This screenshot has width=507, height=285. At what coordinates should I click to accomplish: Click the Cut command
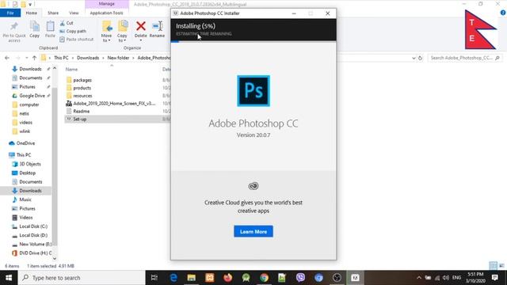tap(67, 23)
